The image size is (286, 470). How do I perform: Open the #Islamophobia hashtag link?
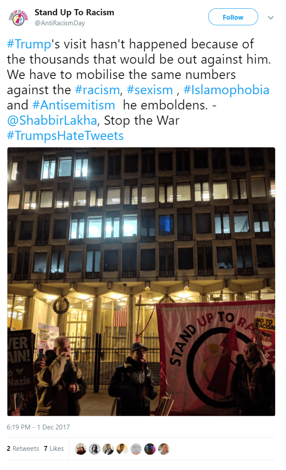point(226,90)
